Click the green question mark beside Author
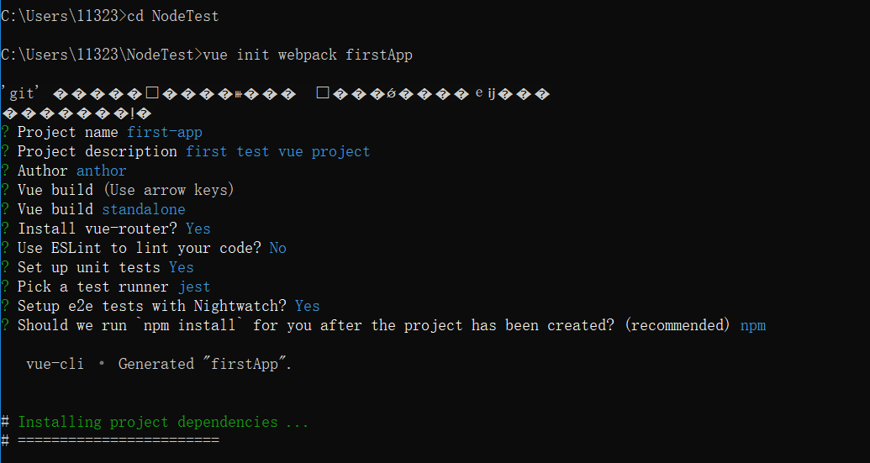The height and width of the screenshot is (463, 870). click(x=6, y=171)
